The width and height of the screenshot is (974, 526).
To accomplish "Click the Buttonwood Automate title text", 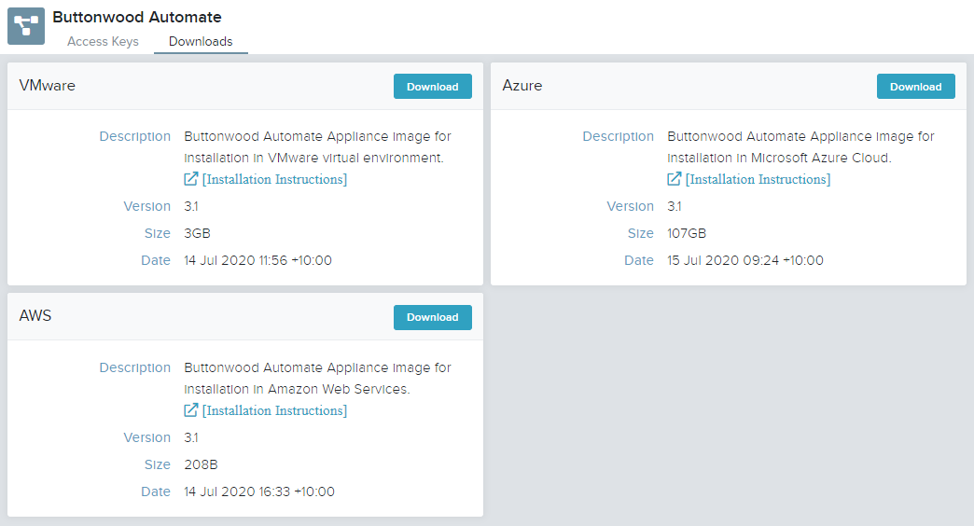I will 136,17.
